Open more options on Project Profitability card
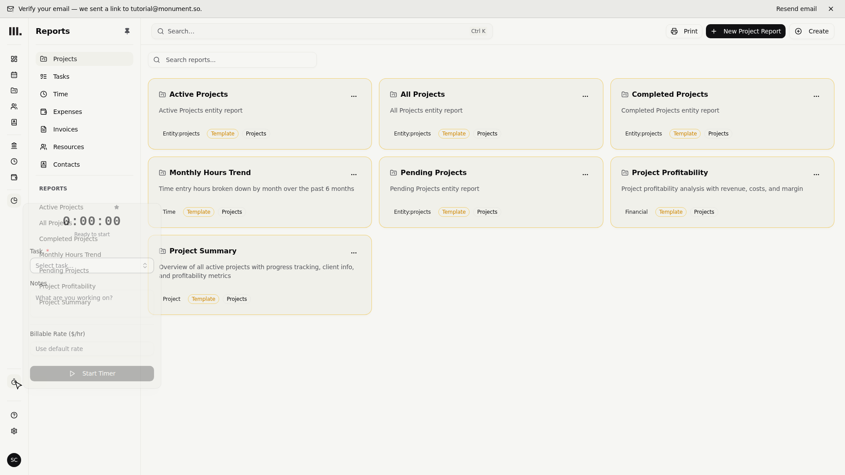 pyautogui.click(x=816, y=174)
